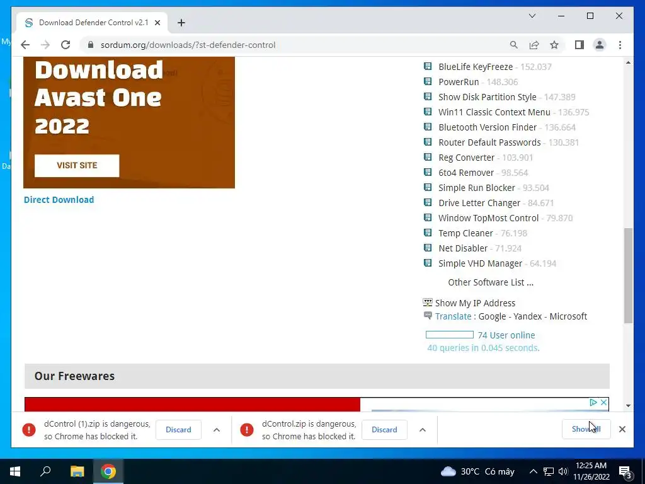Screen dimensions: 645x484
Task: Click icon beside BlueLife KeyFreeze
Action: pyautogui.click(x=428, y=66)
